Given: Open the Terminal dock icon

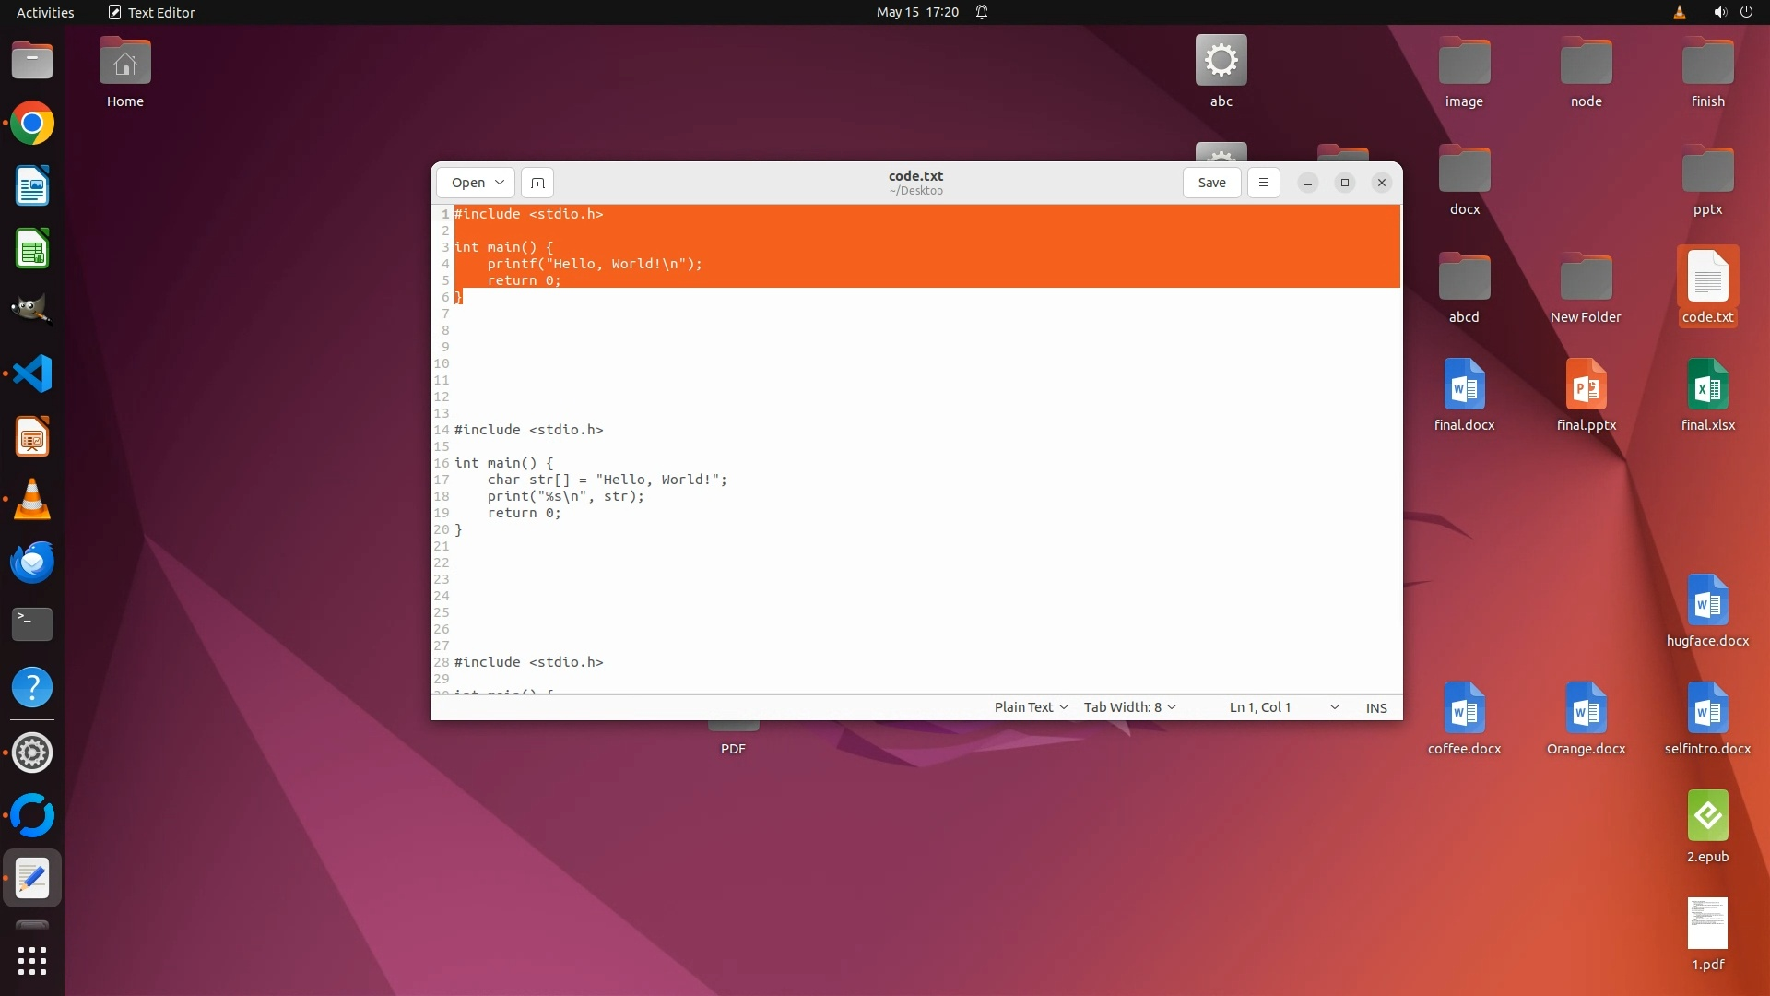Looking at the screenshot, I should 32,624.
